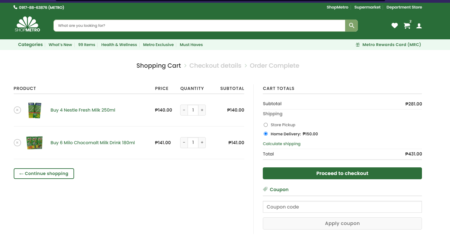Click Apply coupon button

click(x=342, y=223)
